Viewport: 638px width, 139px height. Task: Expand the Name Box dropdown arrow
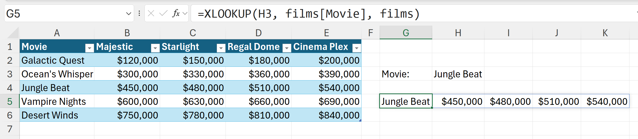click(x=128, y=13)
